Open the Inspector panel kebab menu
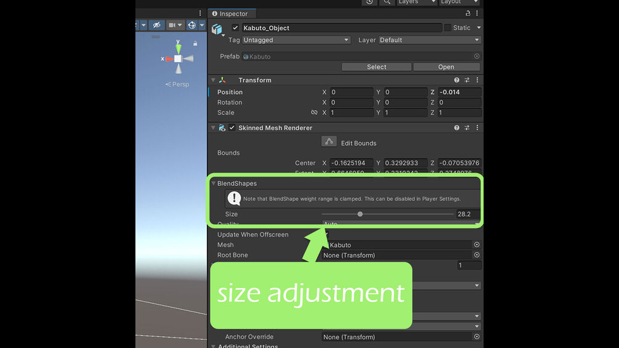This screenshot has height=348, width=619. (477, 13)
